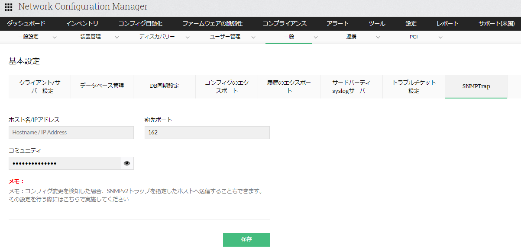521x251 pixels.
Task: Open the apps grid icon
Action: coord(8,7)
